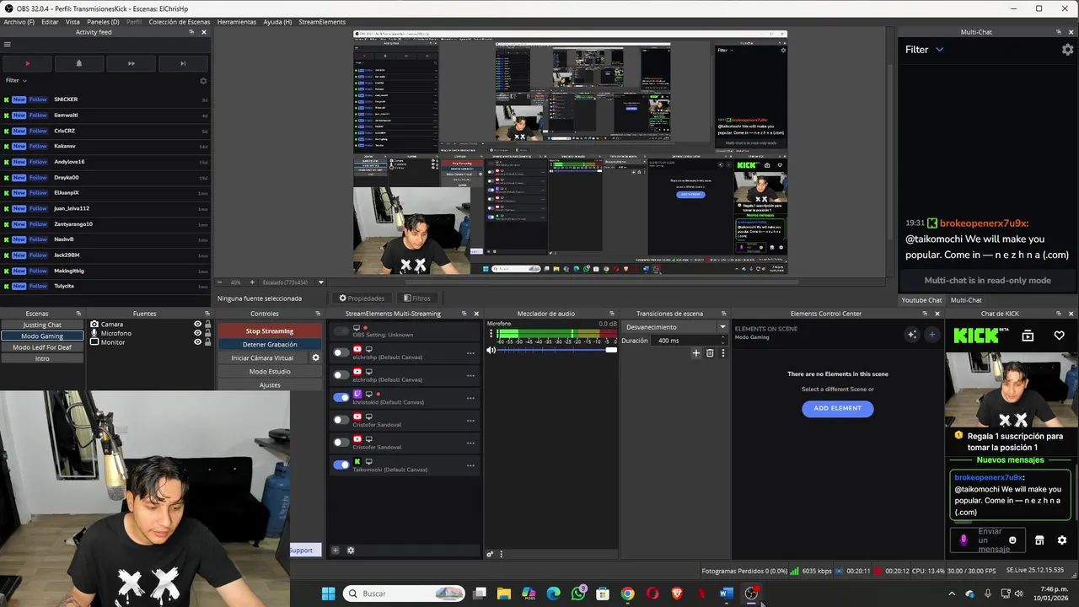Click Stop Streaming button
Screen dimensions: 1079x607
pos(270,331)
